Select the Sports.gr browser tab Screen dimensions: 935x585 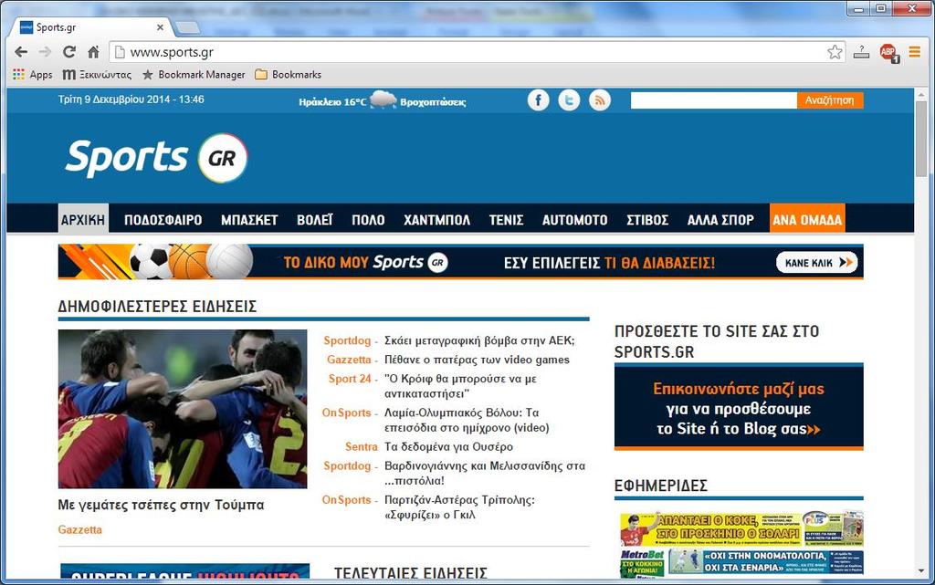89,27
